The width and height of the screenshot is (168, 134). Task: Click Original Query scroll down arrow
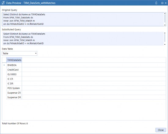pos(165,25)
